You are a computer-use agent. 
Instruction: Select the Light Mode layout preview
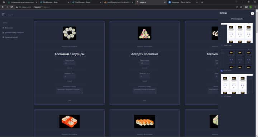click(237, 33)
